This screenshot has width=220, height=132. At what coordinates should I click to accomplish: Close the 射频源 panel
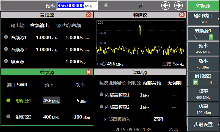pyautogui.click(x=89, y=72)
